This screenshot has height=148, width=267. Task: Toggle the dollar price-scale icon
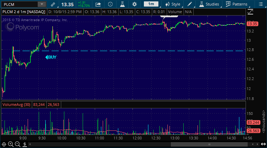point(24,144)
